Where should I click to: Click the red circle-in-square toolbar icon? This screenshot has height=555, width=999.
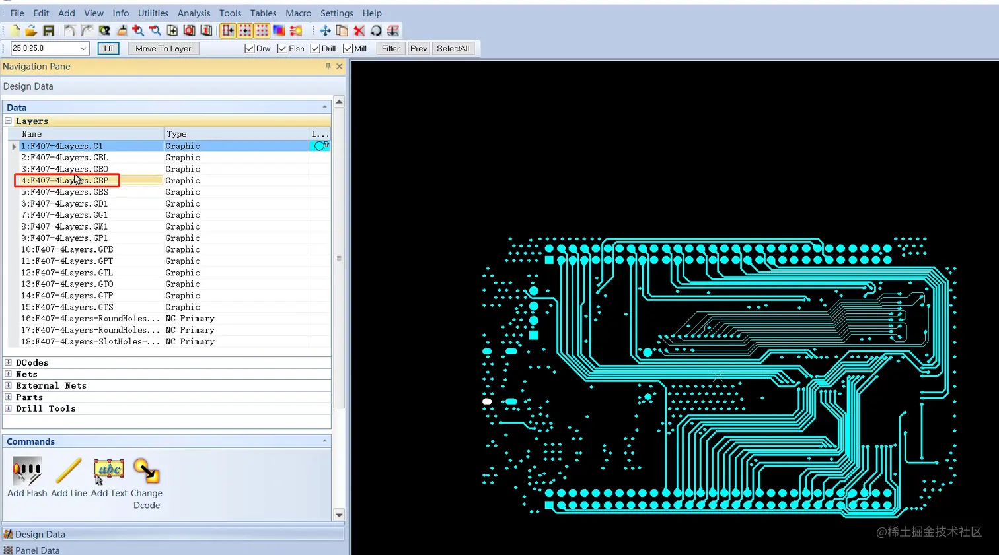tap(190, 30)
